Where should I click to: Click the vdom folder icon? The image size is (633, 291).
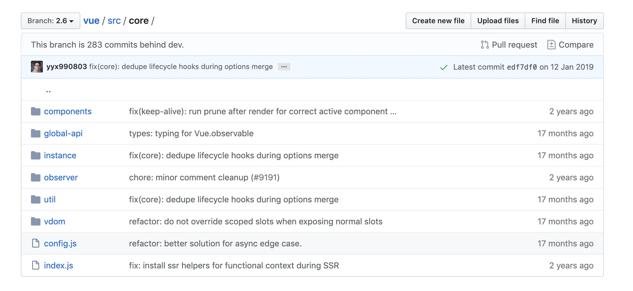click(x=36, y=221)
